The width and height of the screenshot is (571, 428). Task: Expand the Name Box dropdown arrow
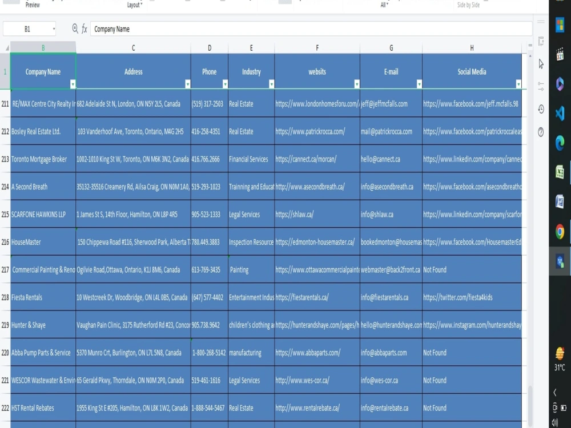(x=54, y=29)
